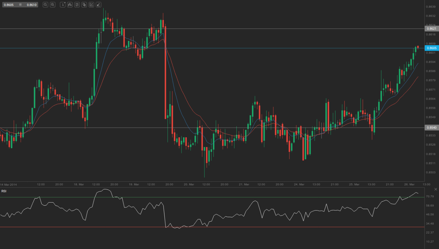Viewport: 439px width, 249px height.
Task: Click the 26. Mar date marker
Action: click(x=409, y=184)
